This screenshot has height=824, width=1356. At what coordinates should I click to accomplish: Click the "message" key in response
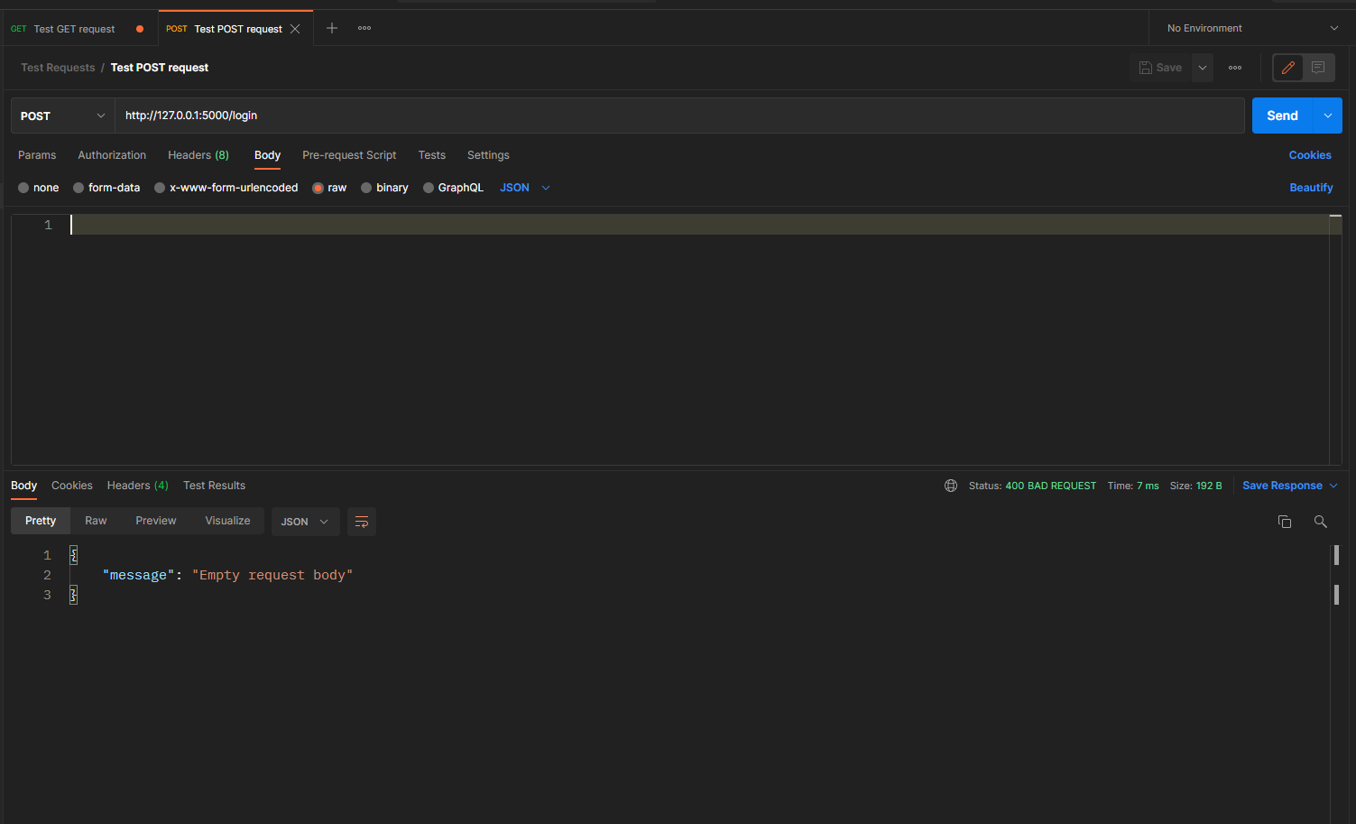pyautogui.click(x=138, y=575)
